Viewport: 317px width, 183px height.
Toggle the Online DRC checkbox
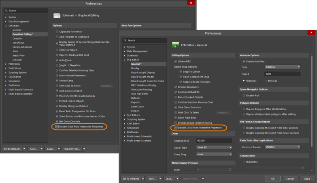[x=176, y=62]
